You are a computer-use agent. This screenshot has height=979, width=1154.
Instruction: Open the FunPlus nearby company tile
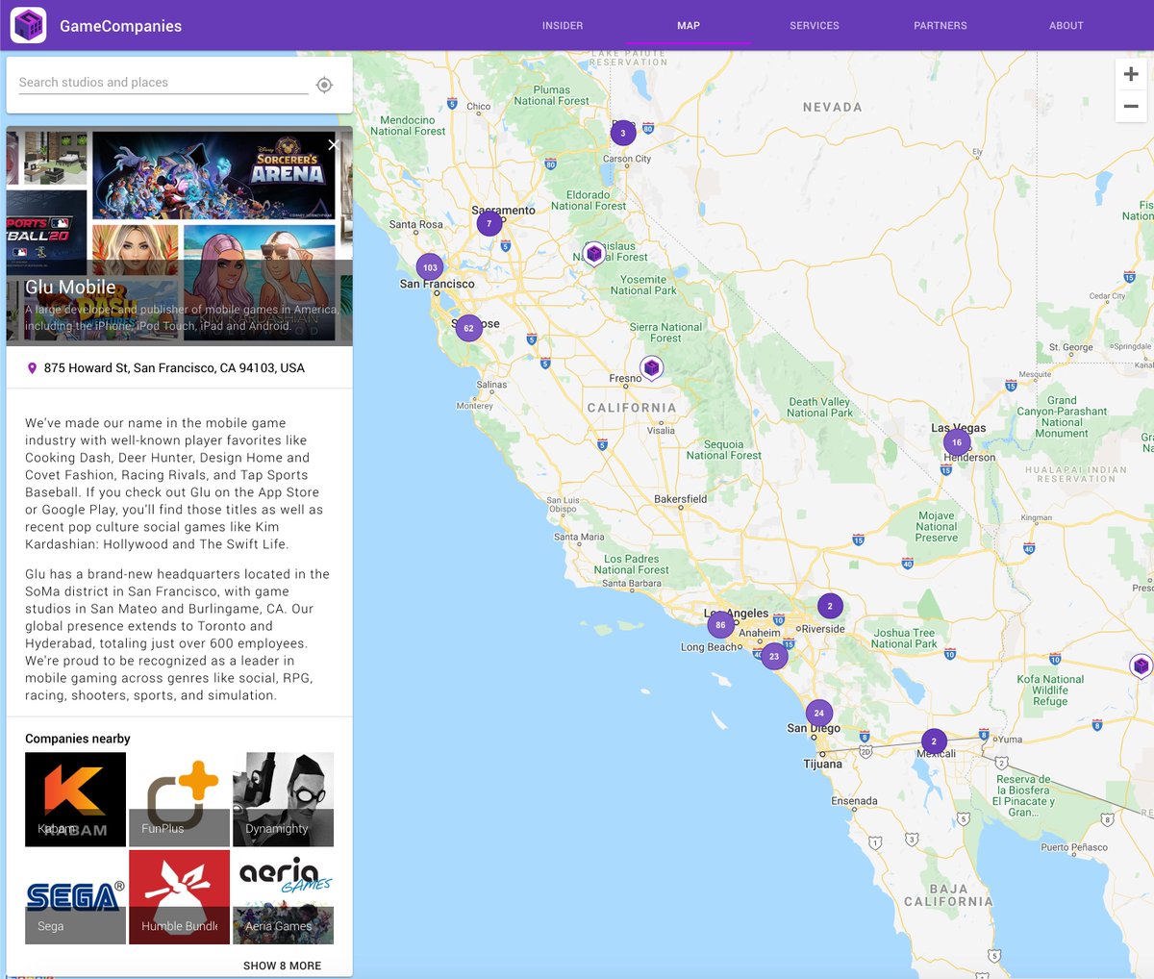click(x=179, y=799)
